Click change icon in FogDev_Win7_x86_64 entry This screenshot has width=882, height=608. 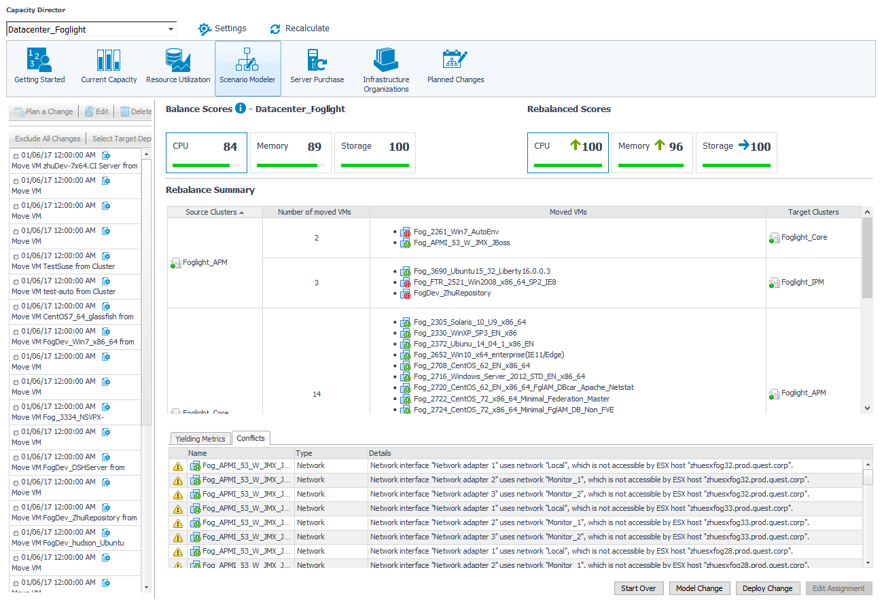tap(106, 332)
